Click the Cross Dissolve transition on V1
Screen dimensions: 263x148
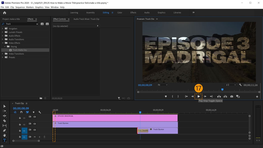click(143, 131)
